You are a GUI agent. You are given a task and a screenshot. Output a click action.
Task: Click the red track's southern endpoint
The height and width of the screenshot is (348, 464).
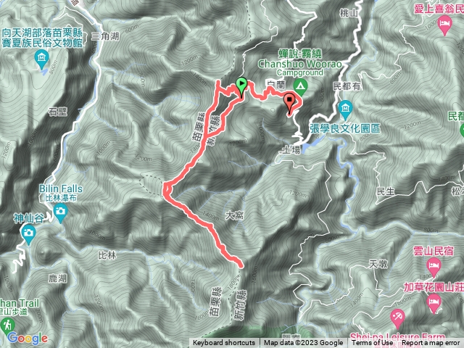[x=241, y=265]
